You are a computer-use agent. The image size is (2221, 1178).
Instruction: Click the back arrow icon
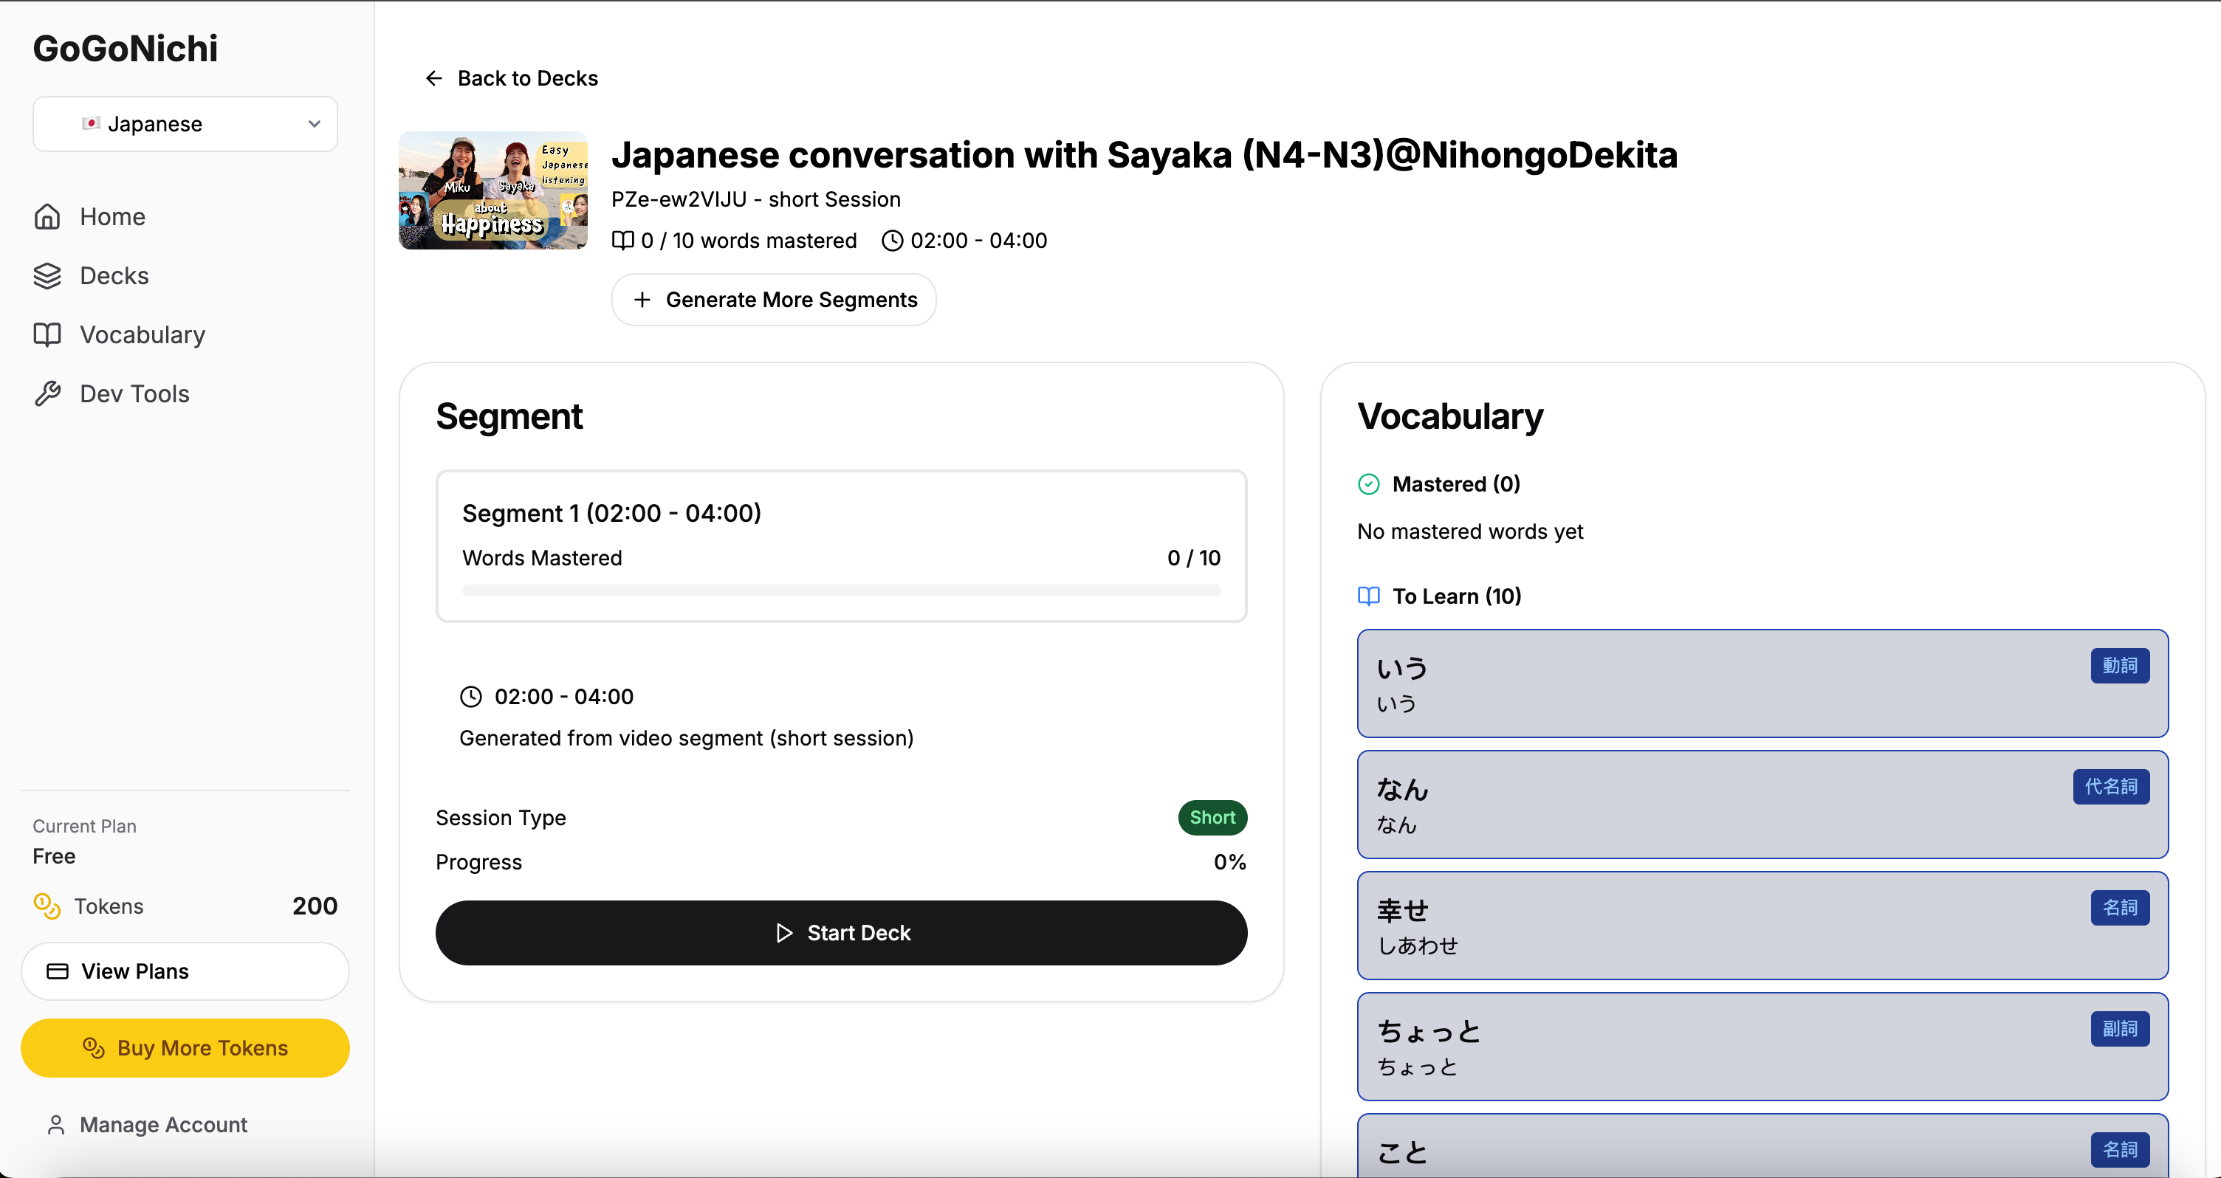(433, 78)
